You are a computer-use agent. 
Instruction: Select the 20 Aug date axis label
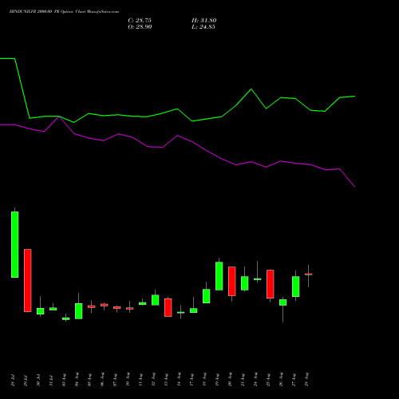[230, 380]
